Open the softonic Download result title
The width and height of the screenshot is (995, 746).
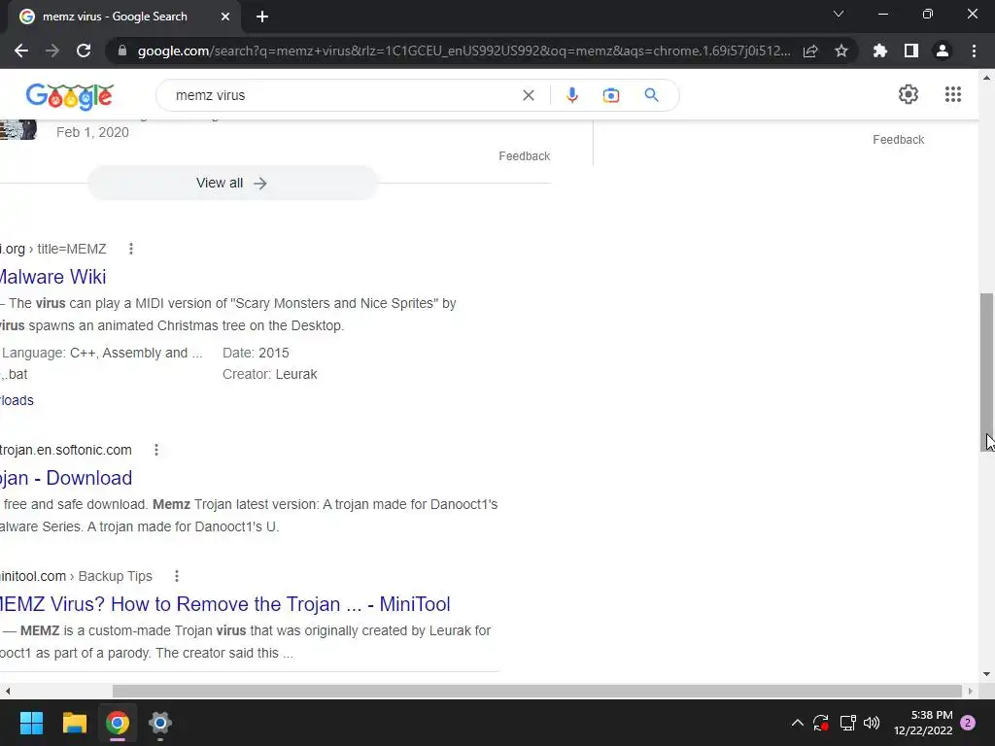coord(66,478)
